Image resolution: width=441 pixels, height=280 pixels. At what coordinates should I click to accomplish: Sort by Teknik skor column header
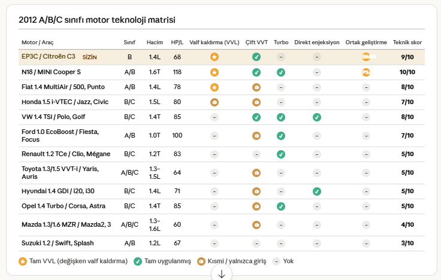pyautogui.click(x=407, y=42)
